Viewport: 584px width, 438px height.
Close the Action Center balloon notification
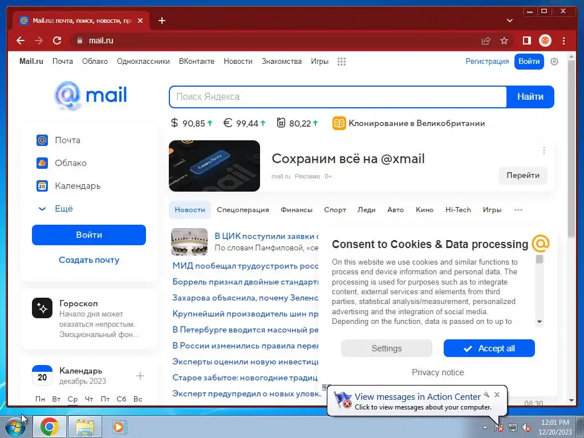click(x=497, y=395)
